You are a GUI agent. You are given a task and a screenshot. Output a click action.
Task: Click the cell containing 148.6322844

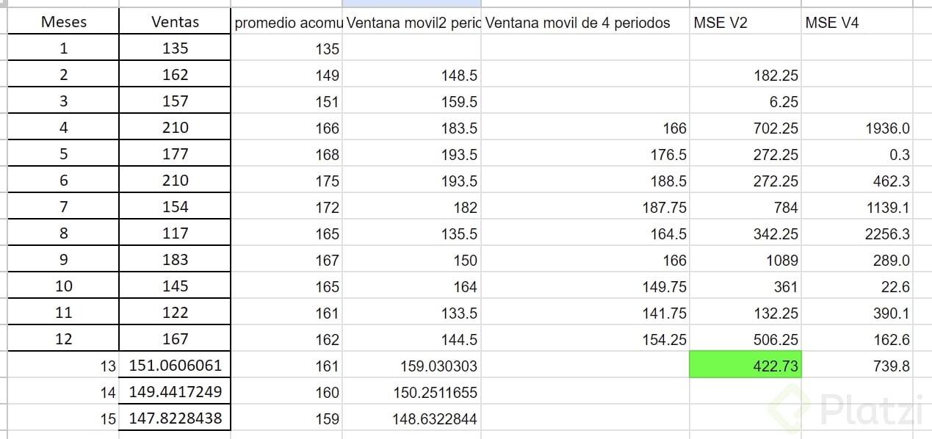pos(412,418)
